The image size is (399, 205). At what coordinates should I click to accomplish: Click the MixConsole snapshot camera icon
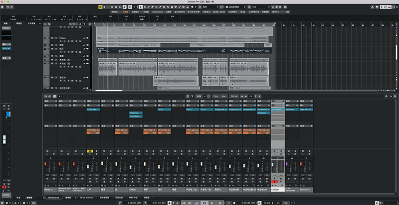point(54,97)
